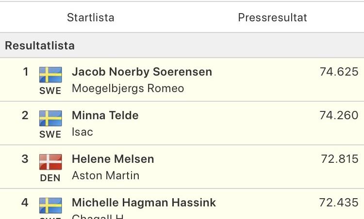Click the Swedish flag beside Minna Telde
364x219 pixels.
tap(50, 118)
